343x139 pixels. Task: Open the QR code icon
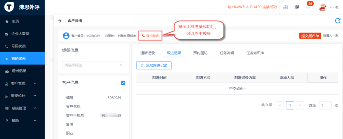point(297,7)
